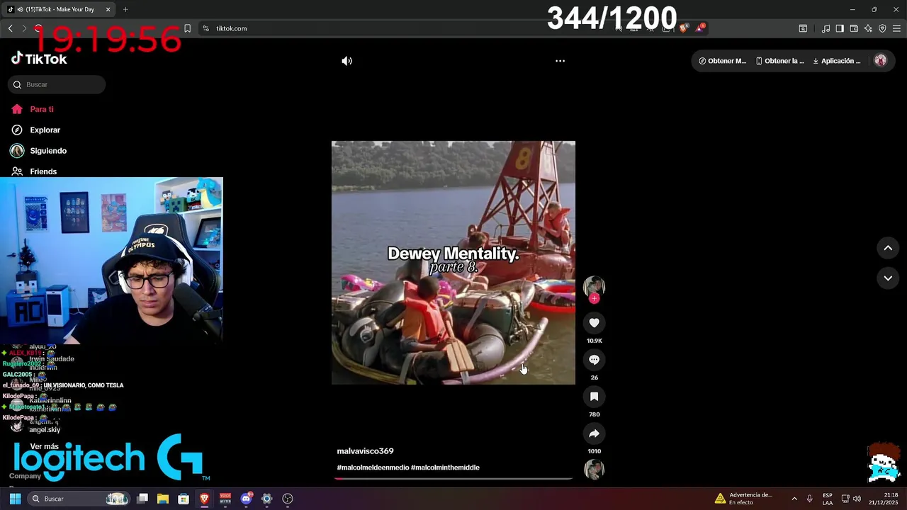Open the site settings icon beside tiktok.com
The image size is (907, 510).
205,28
